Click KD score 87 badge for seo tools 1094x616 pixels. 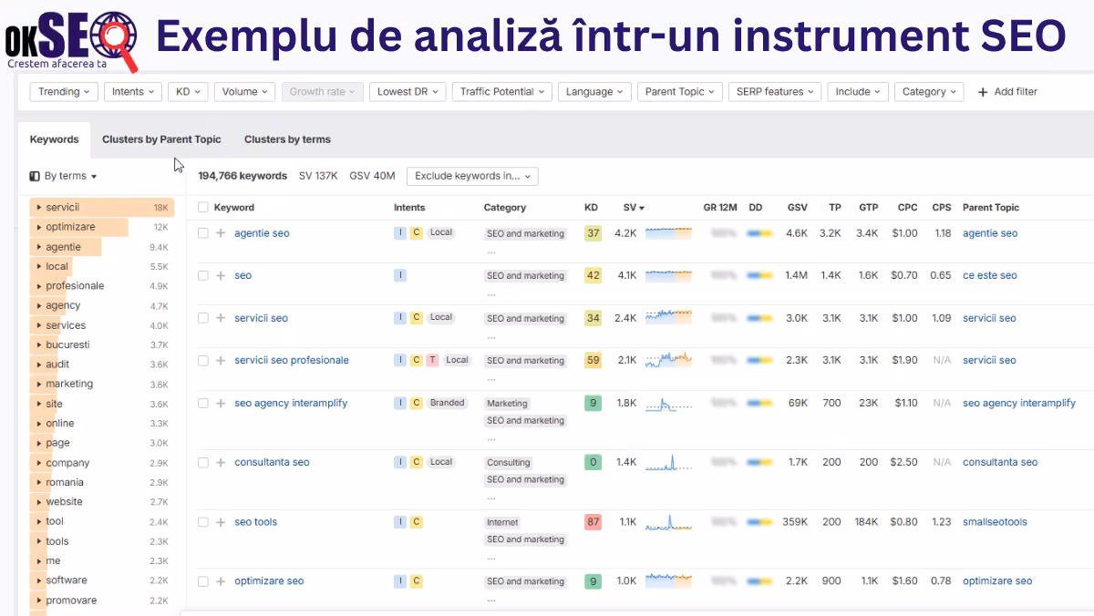click(593, 522)
